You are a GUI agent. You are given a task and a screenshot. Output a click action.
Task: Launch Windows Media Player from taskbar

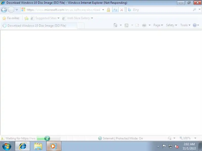pyautogui.click(x=54, y=146)
